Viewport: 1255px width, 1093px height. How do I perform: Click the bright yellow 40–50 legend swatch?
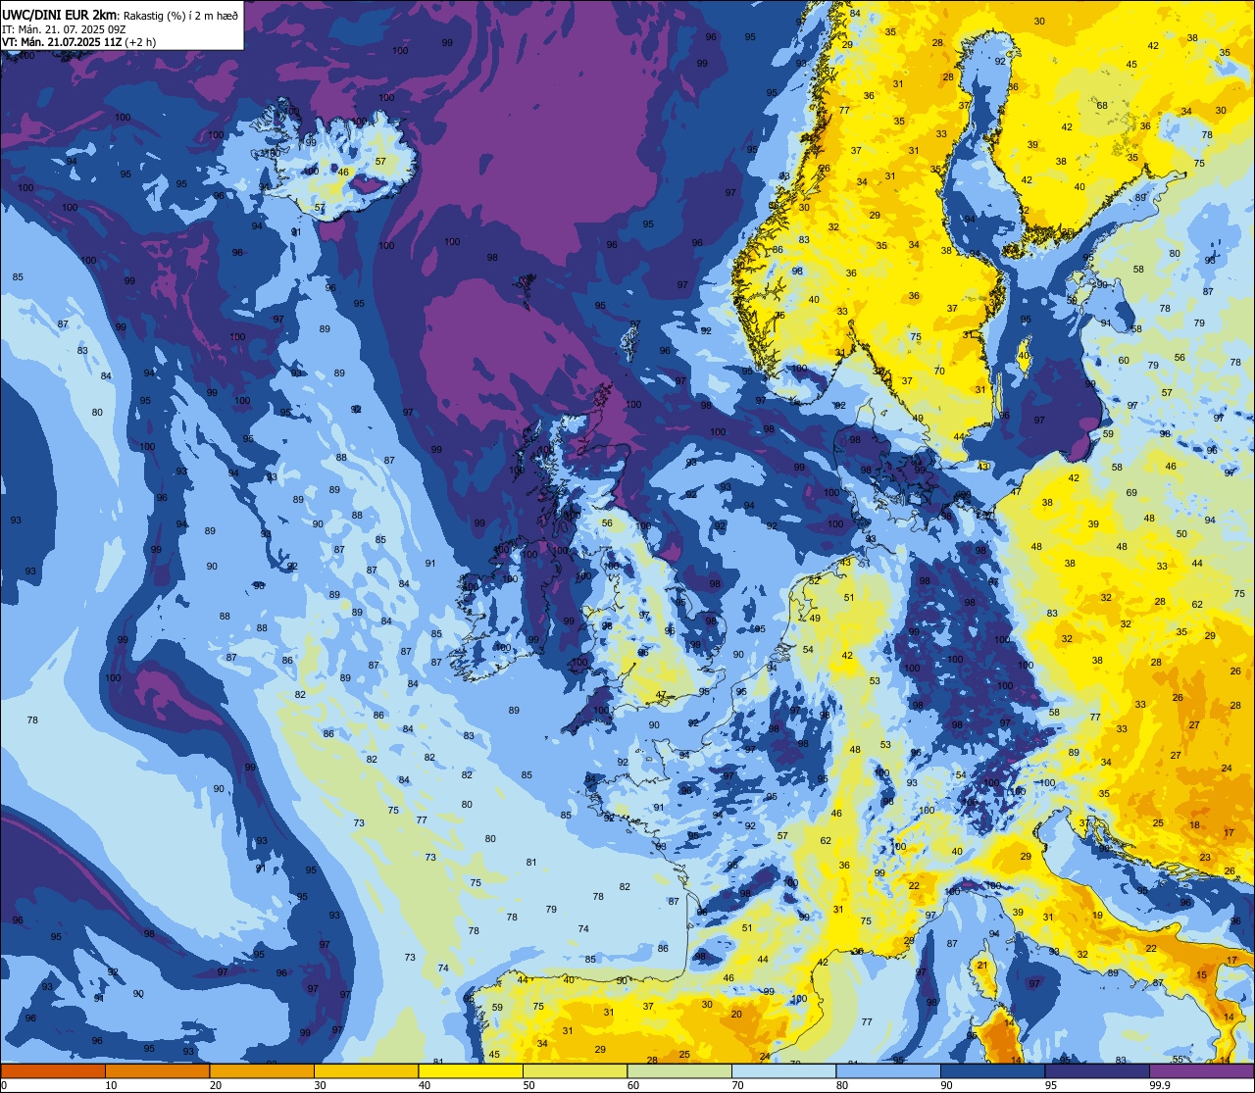tap(471, 1070)
